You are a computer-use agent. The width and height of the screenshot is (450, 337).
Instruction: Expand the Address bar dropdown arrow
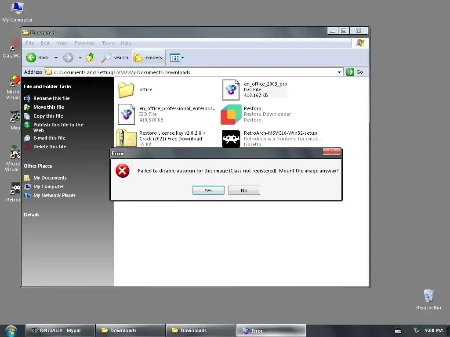click(339, 72)
